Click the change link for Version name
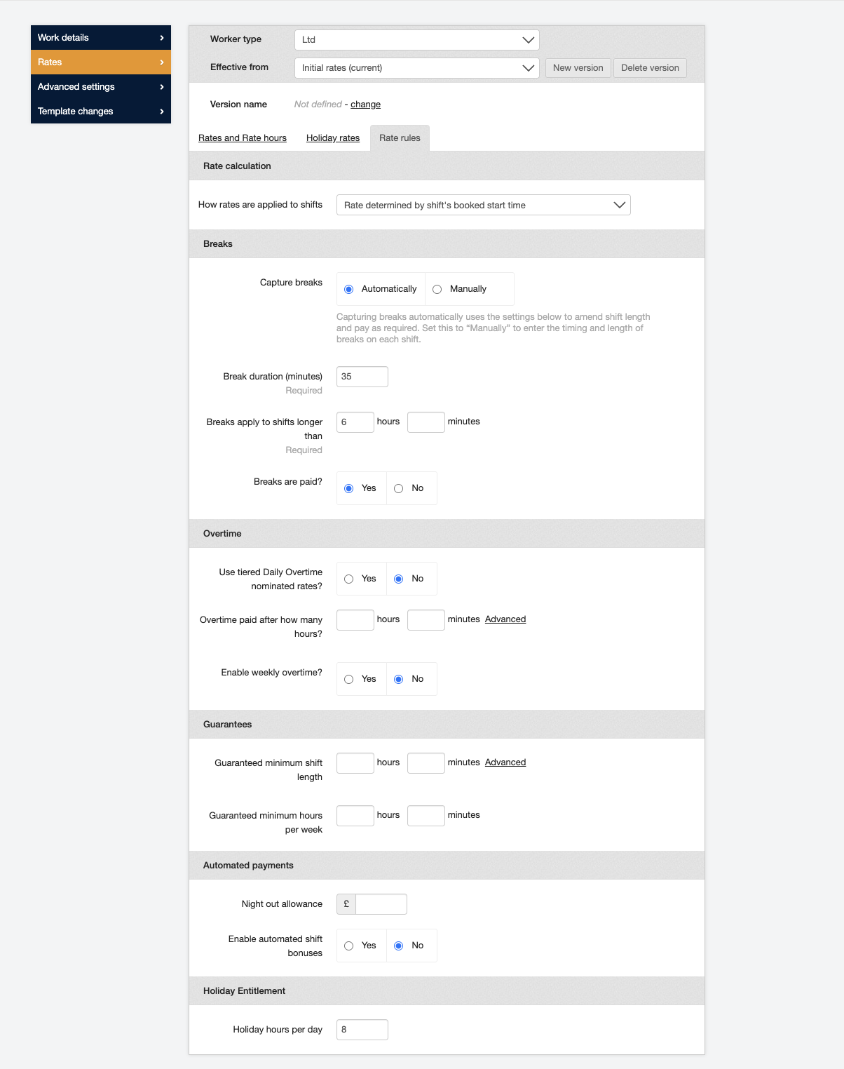The width and height of the screenshot is (844, 1069). (x=365, y=105)
